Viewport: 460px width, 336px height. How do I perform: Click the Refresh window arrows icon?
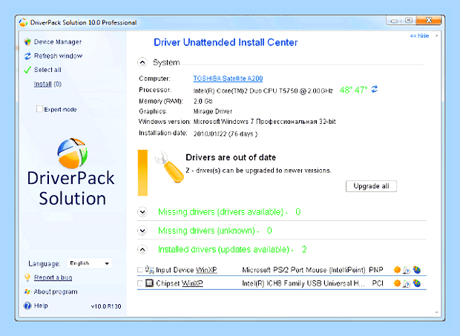point(27,56)
